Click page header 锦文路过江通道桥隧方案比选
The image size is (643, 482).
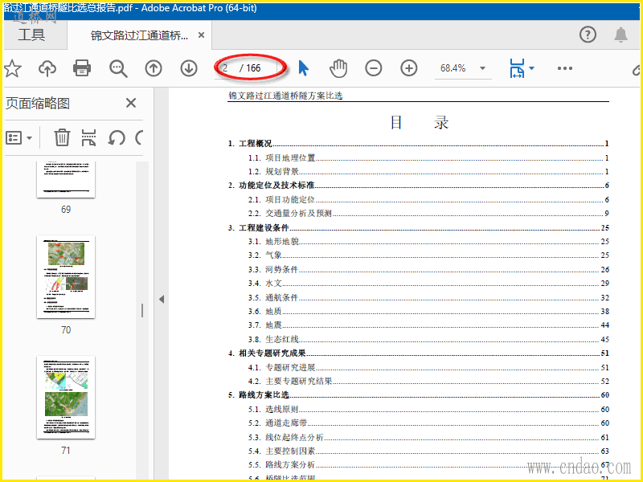tap(285, 96)
